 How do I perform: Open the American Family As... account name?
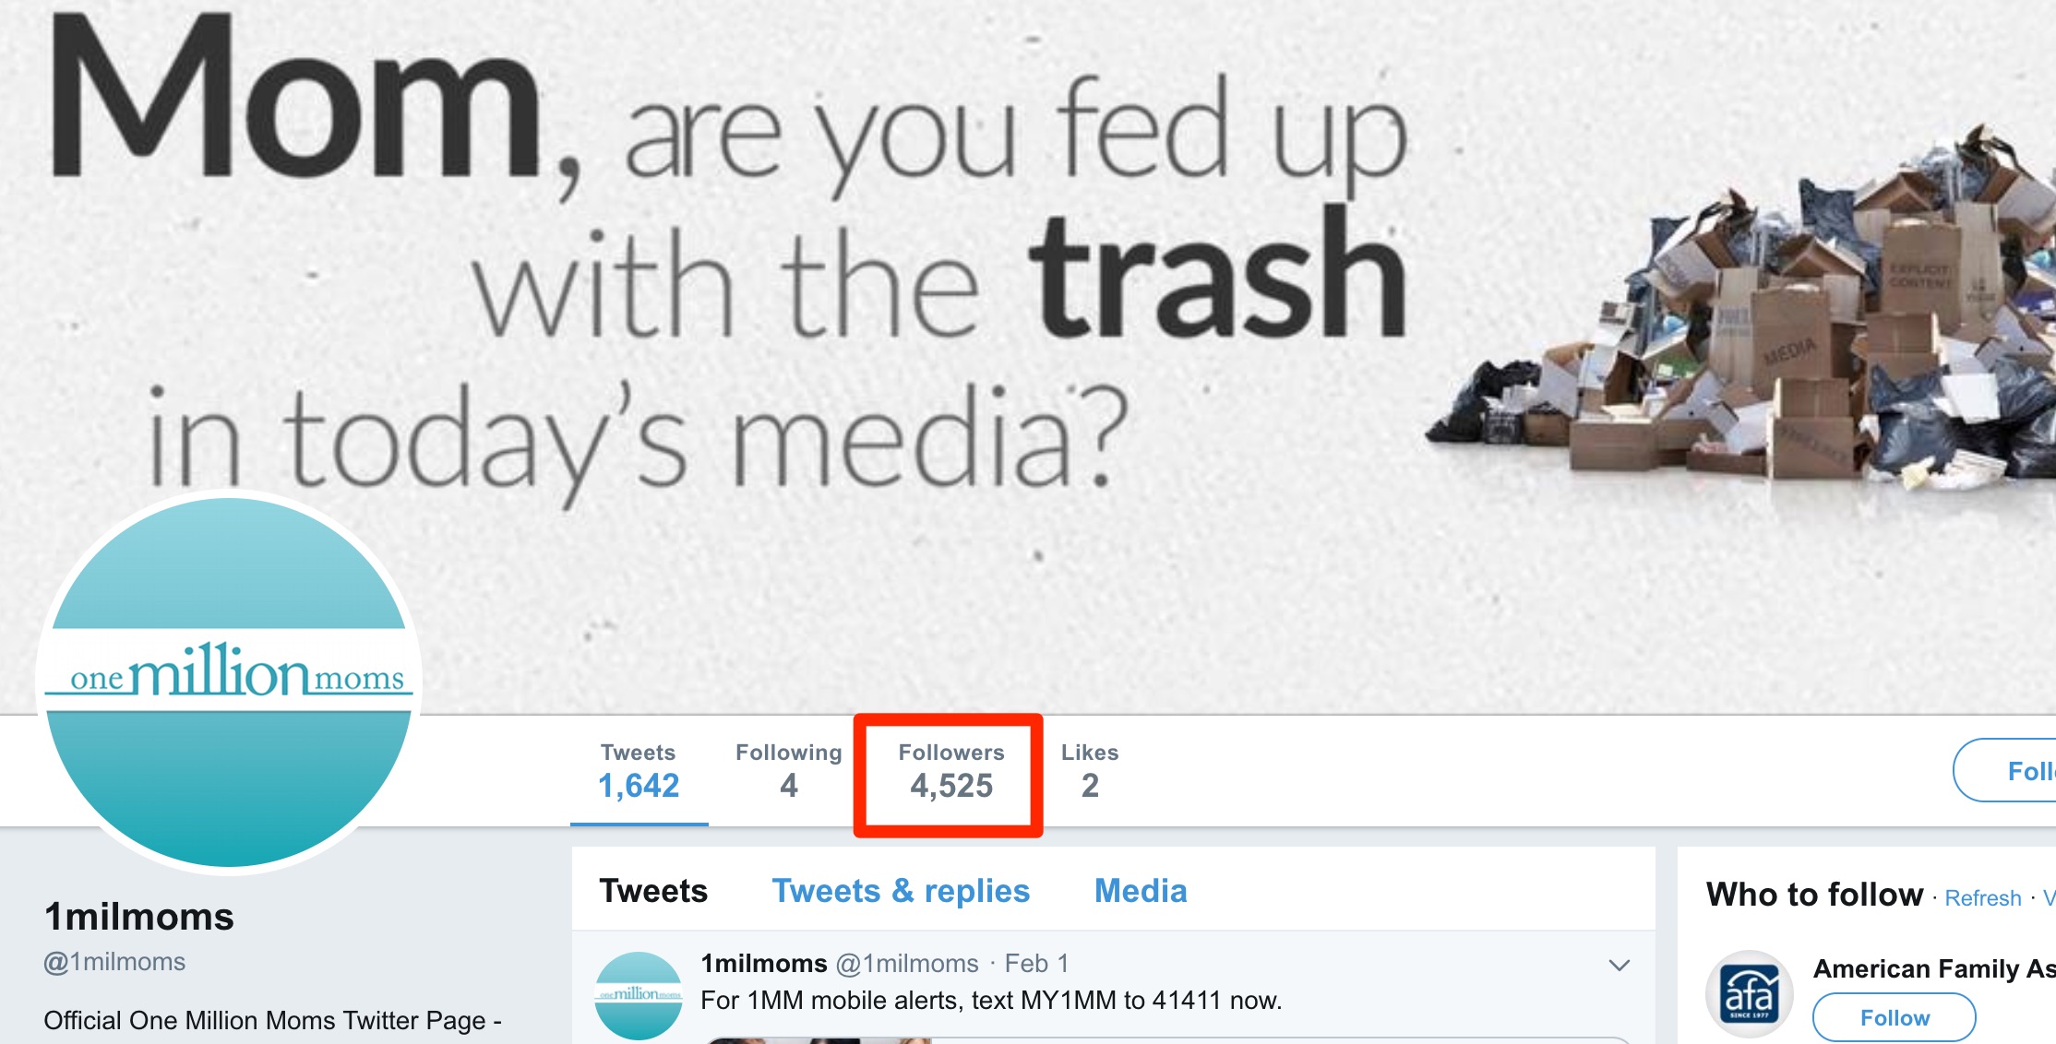pyautogui.click(x=1934, y=968)
